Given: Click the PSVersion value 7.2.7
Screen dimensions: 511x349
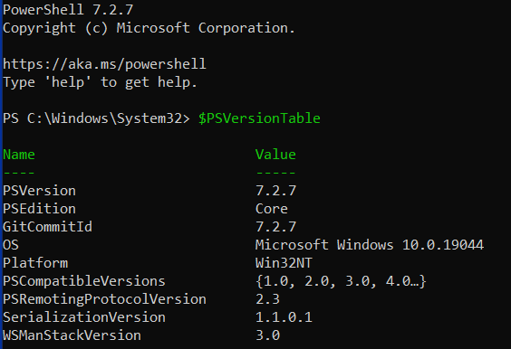Looking at the screenshot, I should tap(275, 191).
